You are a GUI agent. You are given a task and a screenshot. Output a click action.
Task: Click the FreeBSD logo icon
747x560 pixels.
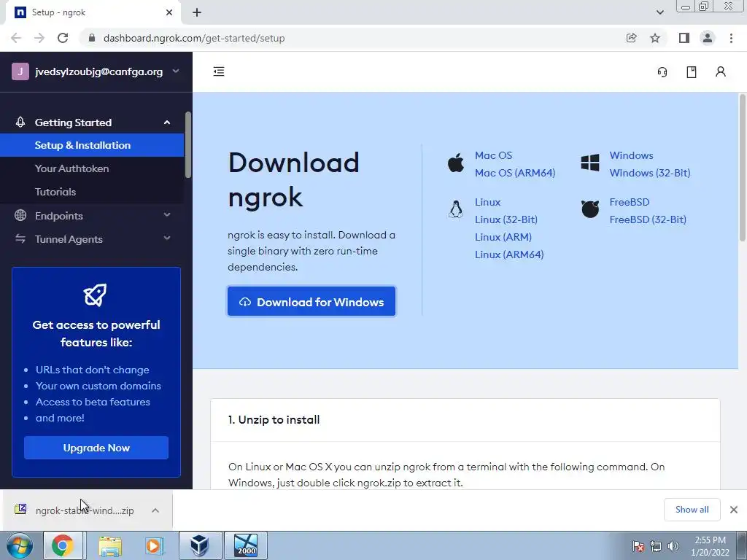pos(590,209)
